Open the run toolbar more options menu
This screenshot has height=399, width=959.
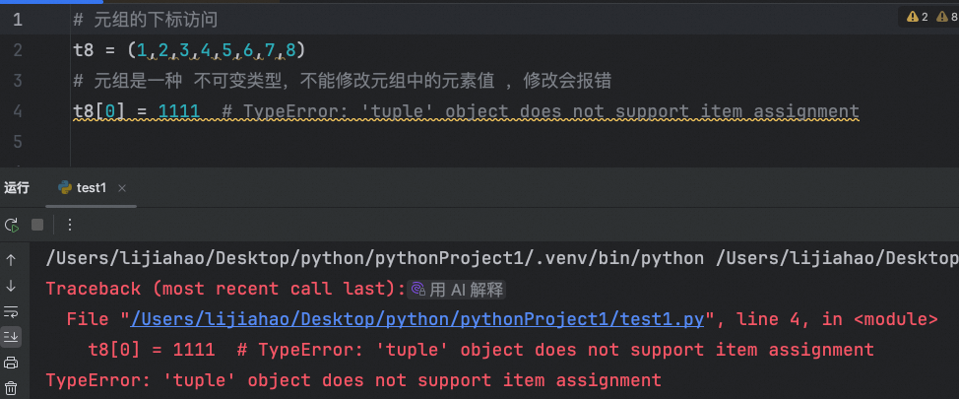(x=70, y=225)
